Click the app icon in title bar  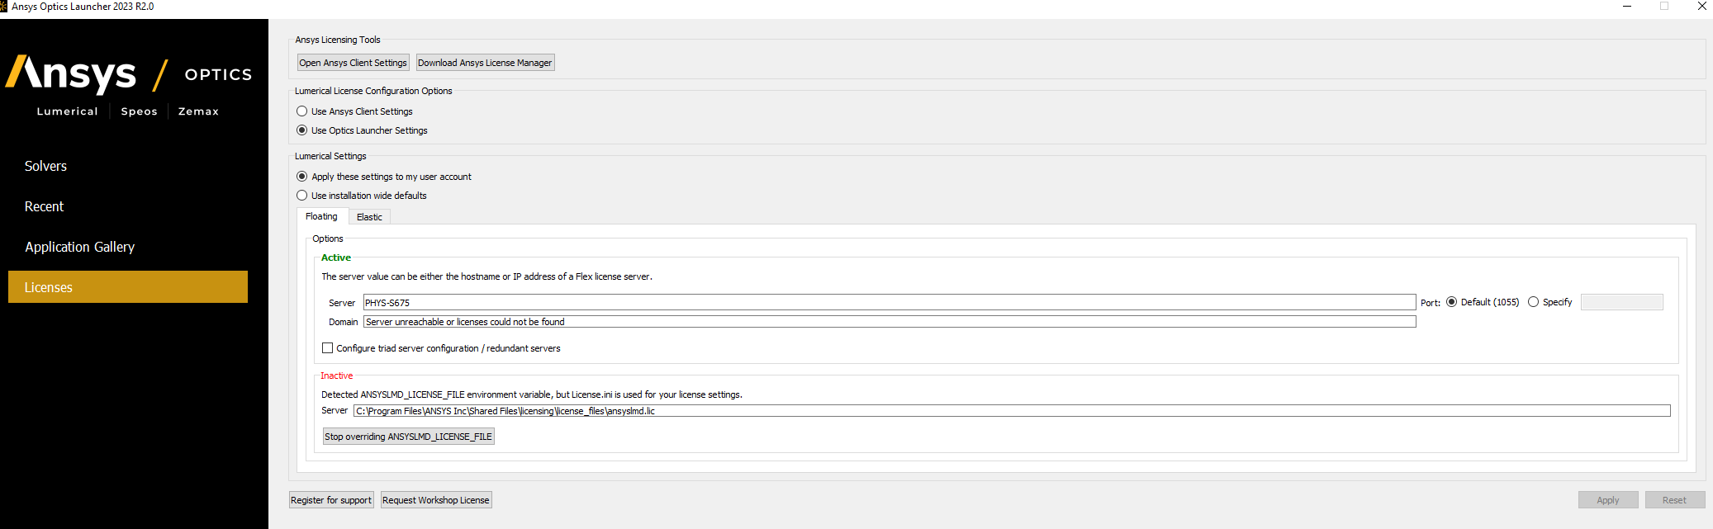coord(3,7)
